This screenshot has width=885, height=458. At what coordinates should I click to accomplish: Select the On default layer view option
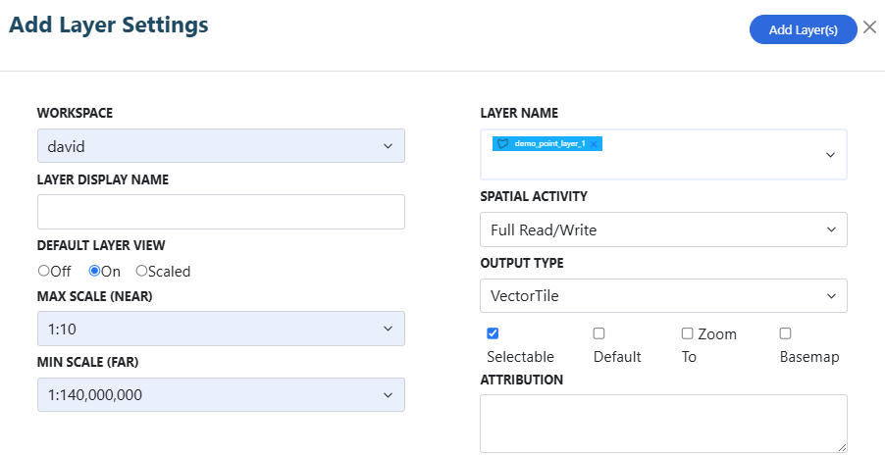[x=95, y=271]
